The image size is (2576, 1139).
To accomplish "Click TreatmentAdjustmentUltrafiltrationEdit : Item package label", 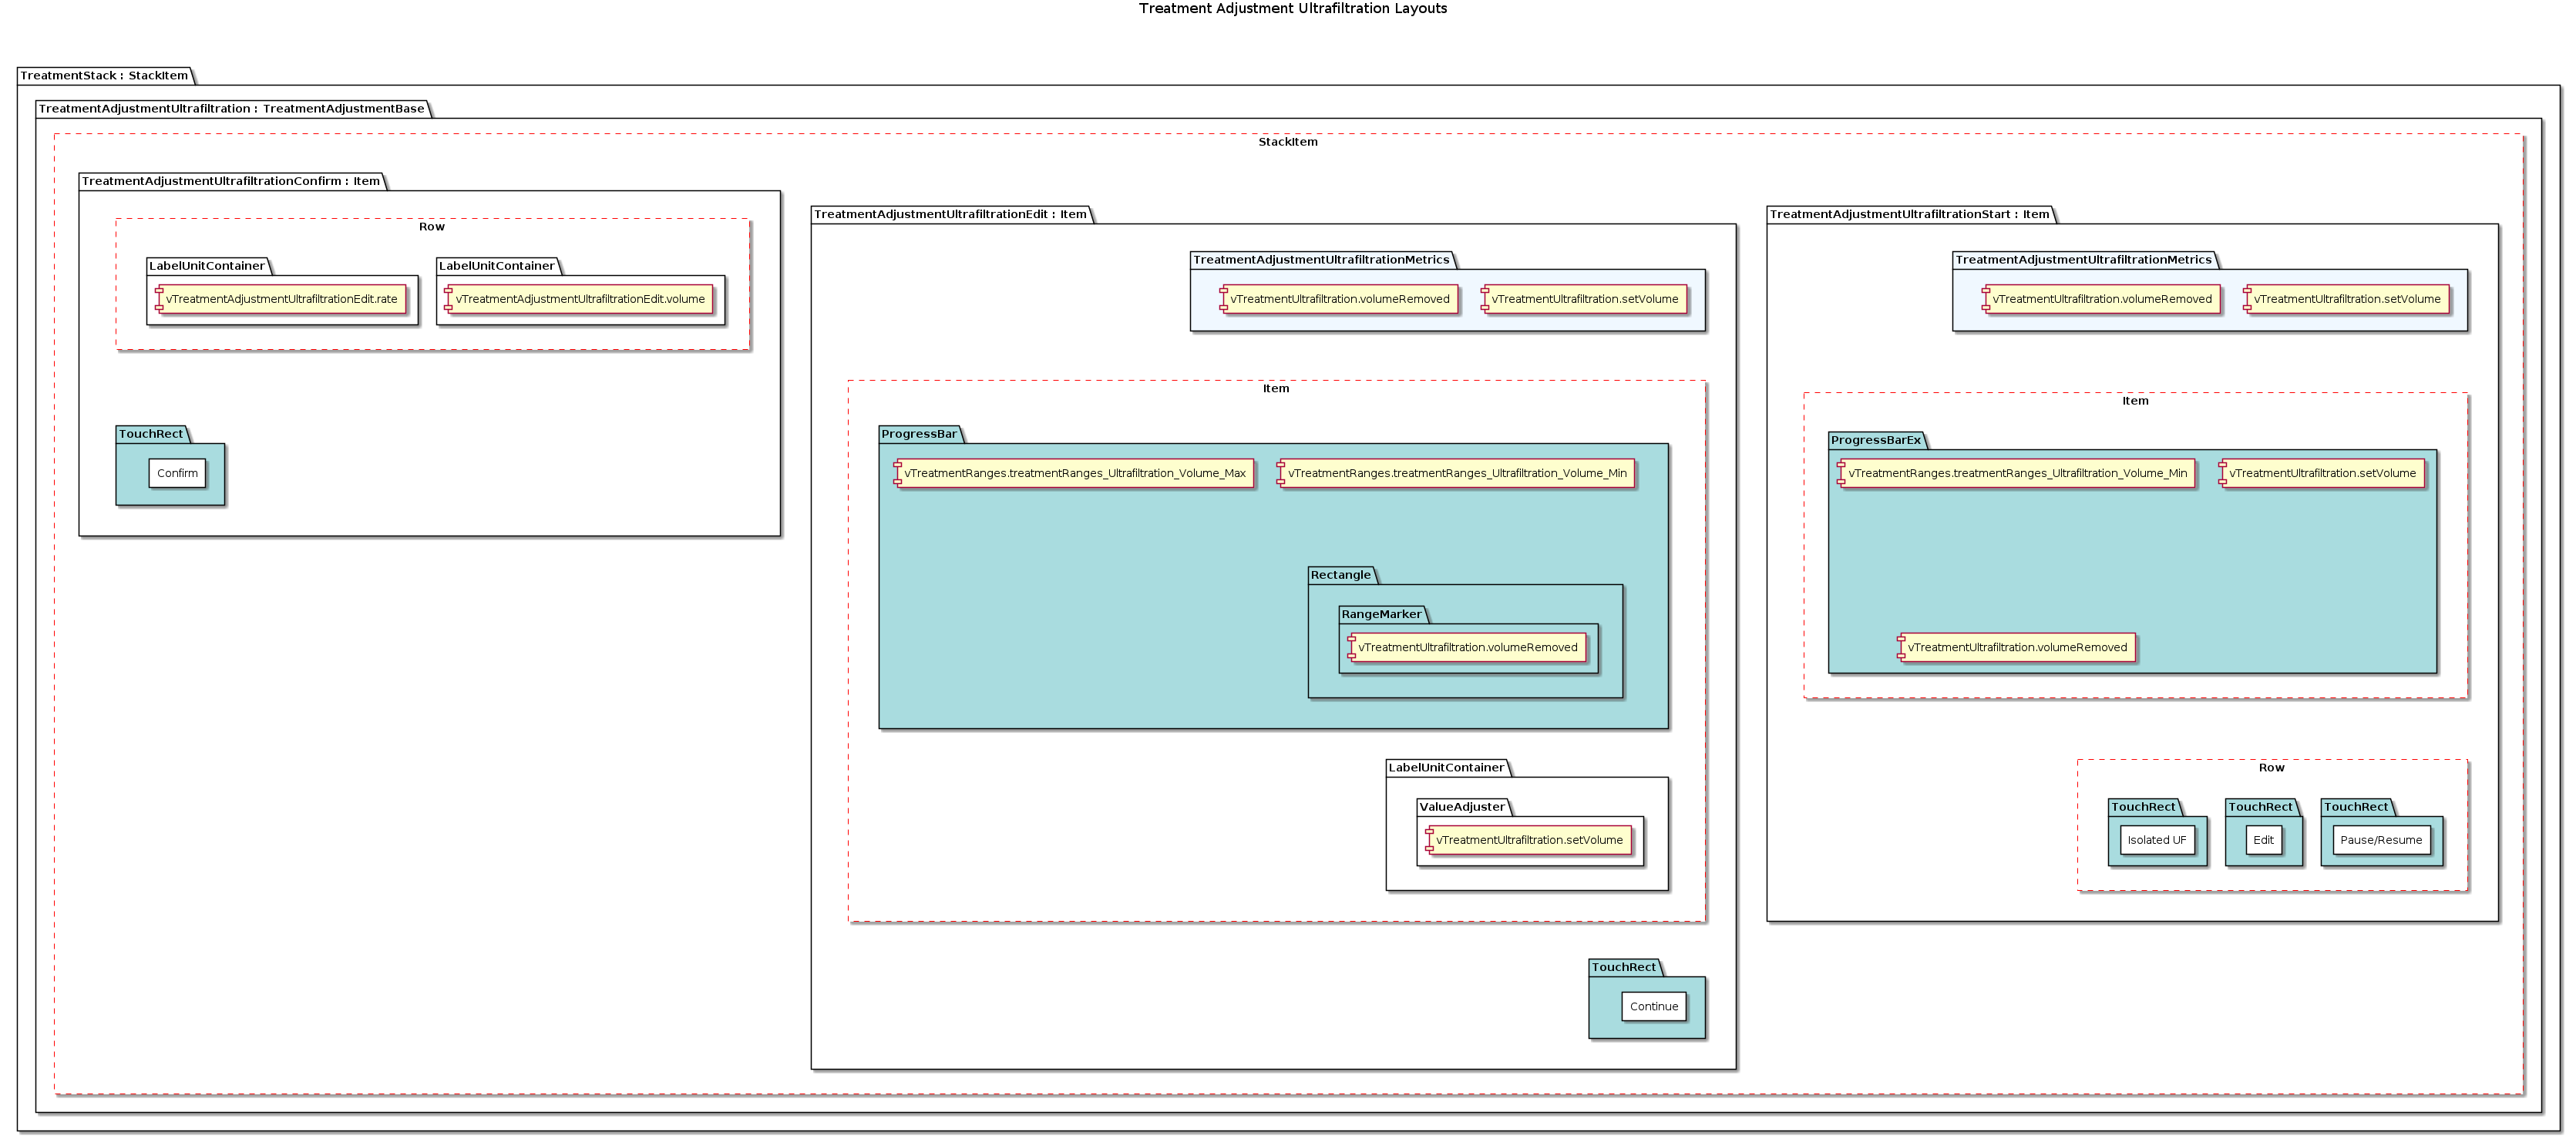I will pyautogui.click(x=950, y=214).
